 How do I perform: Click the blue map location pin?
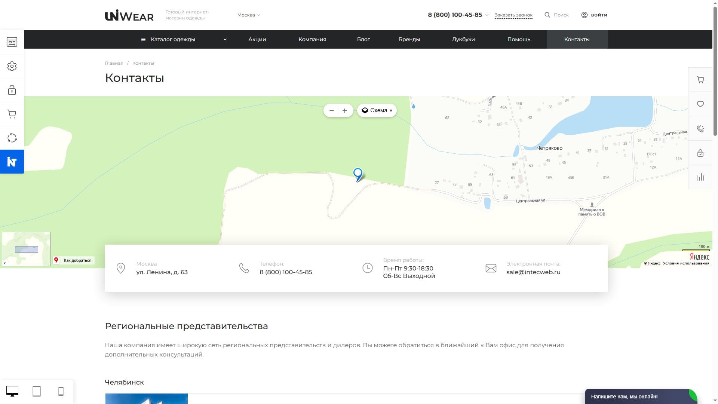click(358, 174)
